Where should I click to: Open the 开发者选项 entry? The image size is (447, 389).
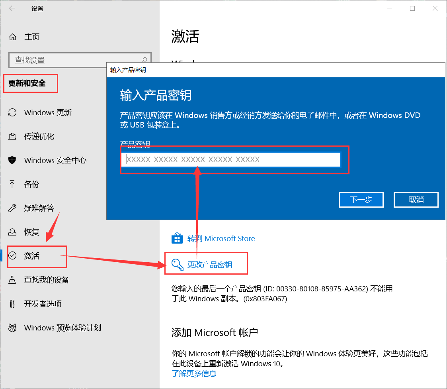click(43, 304)
